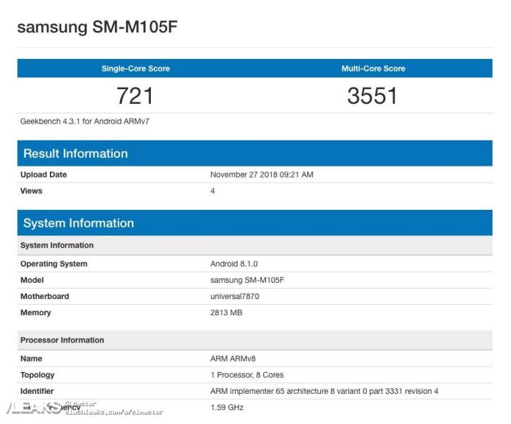Click the samsung SM-M105F page title
Viewport: 511px width, 424px height.
(97, 27)
